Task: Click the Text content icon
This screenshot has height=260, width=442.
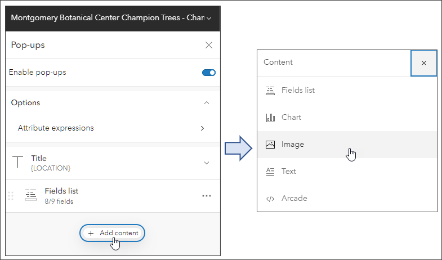Action: pos(270,172)
